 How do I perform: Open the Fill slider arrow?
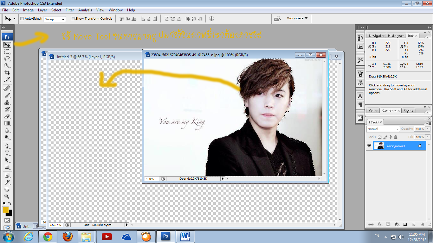point(428,137)
